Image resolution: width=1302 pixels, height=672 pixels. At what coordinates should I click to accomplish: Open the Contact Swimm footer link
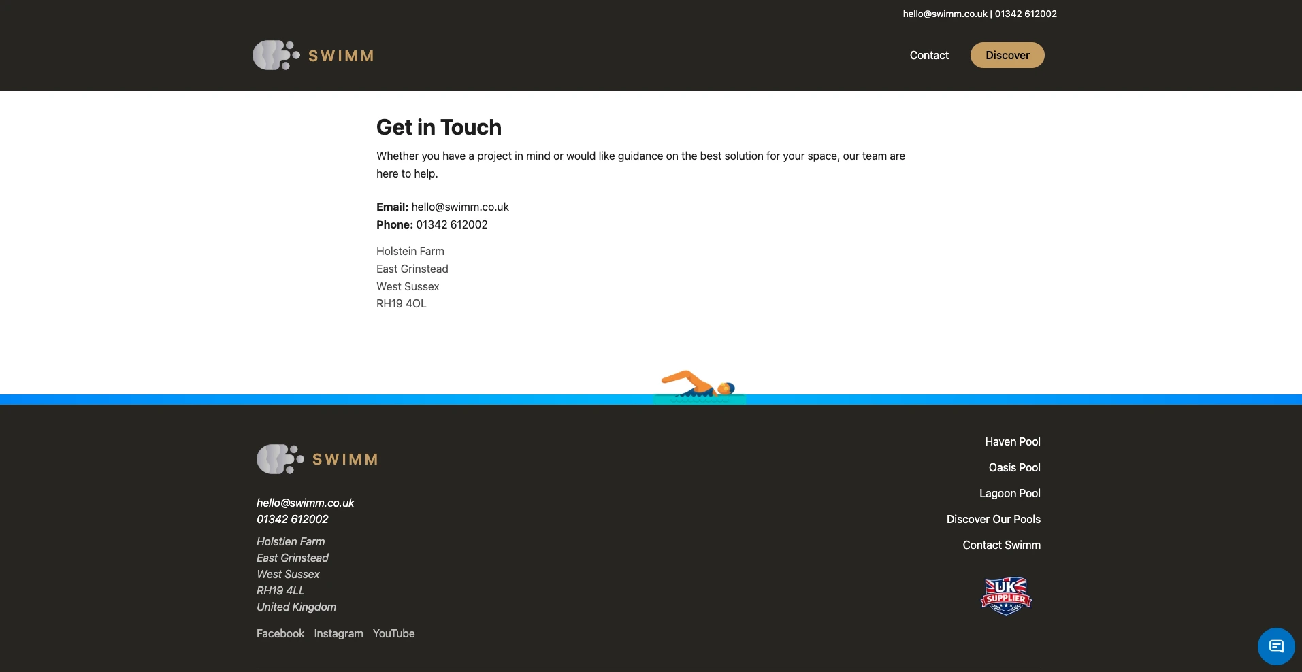click(x=1001, y=545)
